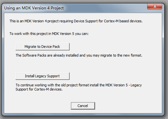The height and width of the screenshot is (119, 168).
Task: Activate the Migrate to Device Pack option
Action: pyautogui.click(x=43, y=47)
